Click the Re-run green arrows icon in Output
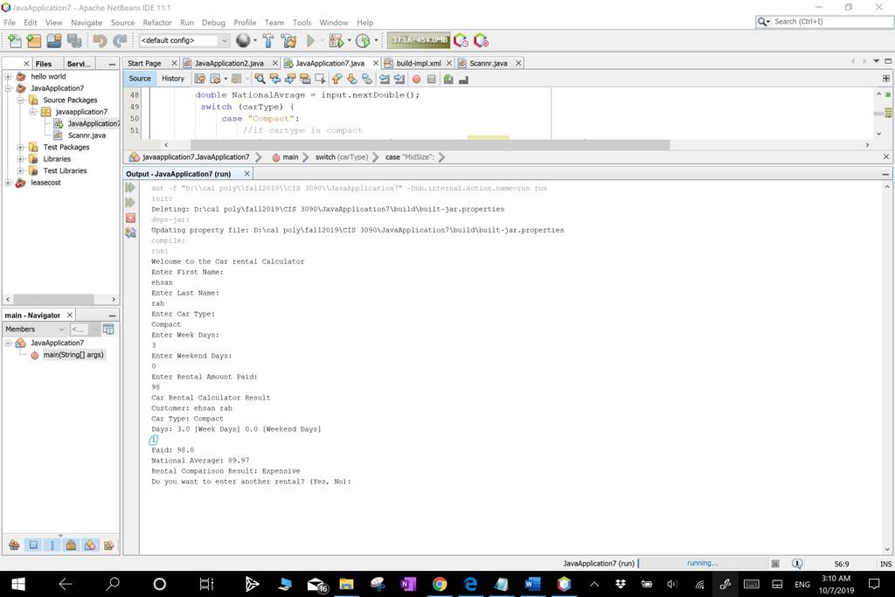The height and width of the screenshot is (597, 895). (131, 187)
